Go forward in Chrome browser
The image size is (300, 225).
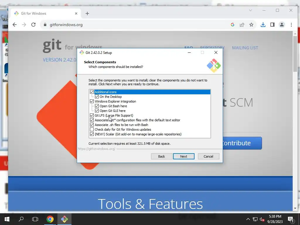click(24, 25)
